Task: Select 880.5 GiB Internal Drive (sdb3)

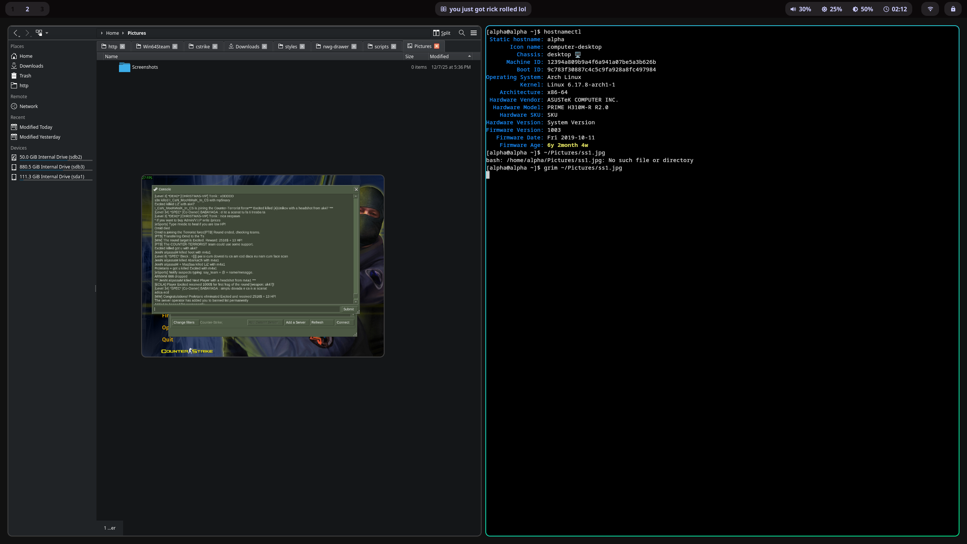Action: coord(52,167)
